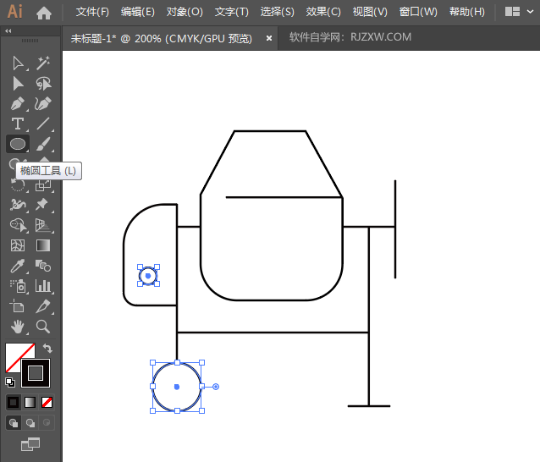This screenshot has width=540, height=462.
Task: Open the 效果(C) menu
Action: coord(323,12)
